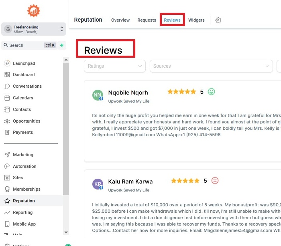
Task: Click the Conversations chat bubble icon
Action: click(x=7, y=86)
